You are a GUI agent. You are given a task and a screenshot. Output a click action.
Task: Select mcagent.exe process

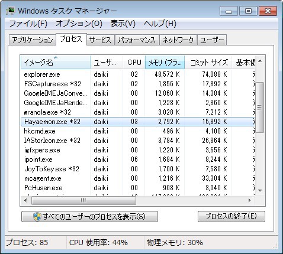coord(138,178)
